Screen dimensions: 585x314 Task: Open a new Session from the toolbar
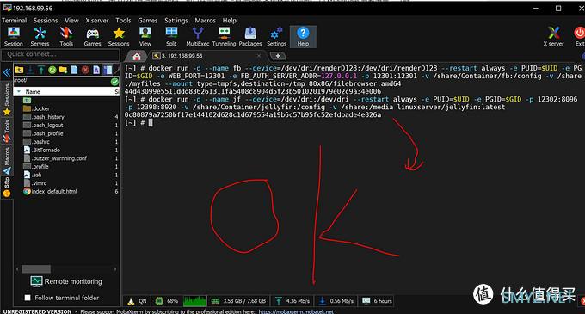(x=14, y=37)
